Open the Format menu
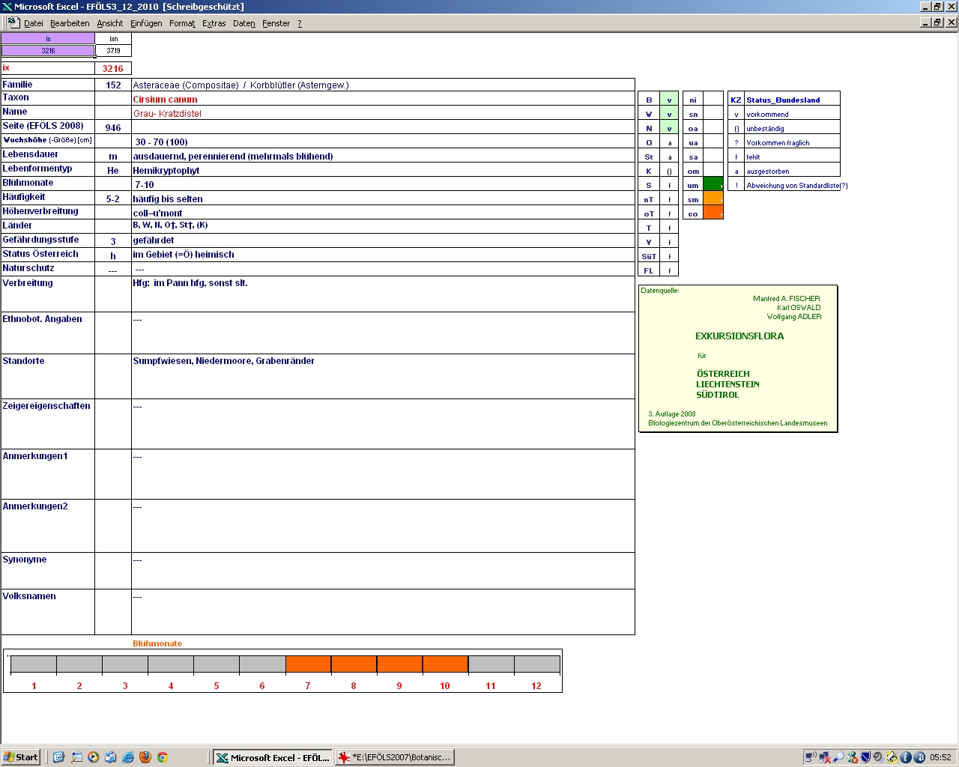The height and width of the screenshot is (767, 959). click(182, 23)
